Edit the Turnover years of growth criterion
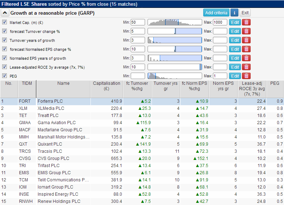 point(235,40)
